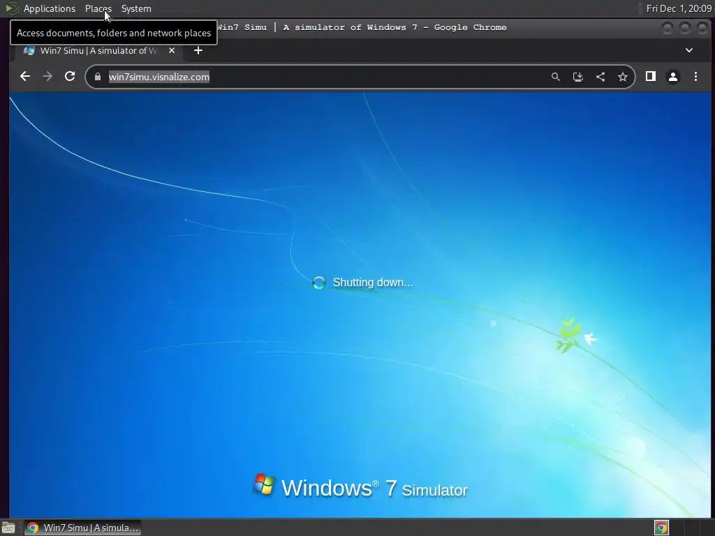
Task: Close the Win7 Simu tab
Action: pos(172,50)
